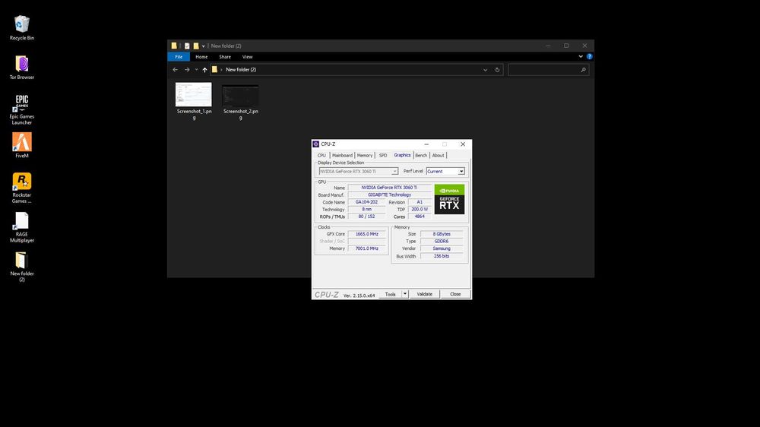Switch to the SPD tab

383,156
